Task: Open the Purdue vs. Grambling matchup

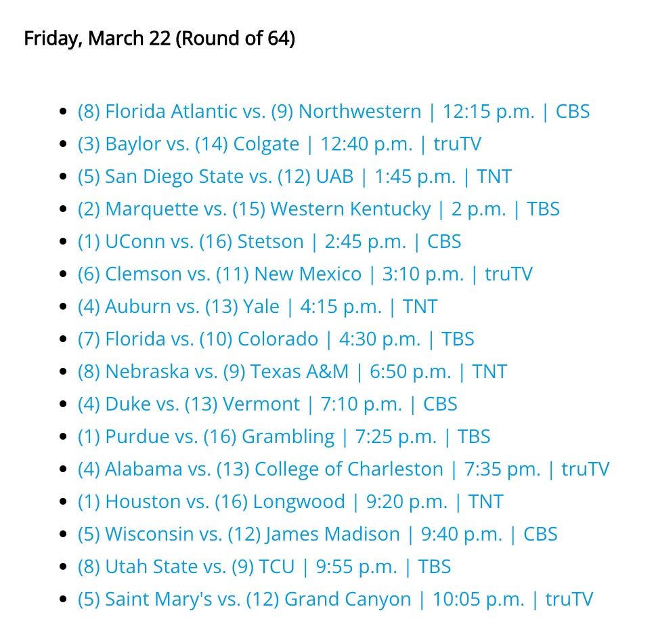Action: [x=284, y=437]
